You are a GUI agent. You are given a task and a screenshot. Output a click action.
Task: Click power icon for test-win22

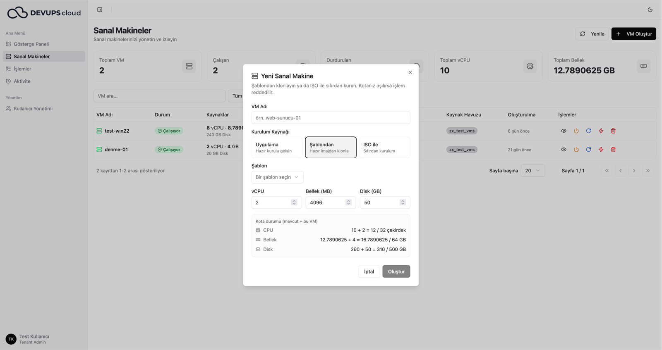[x=576, y=131]
